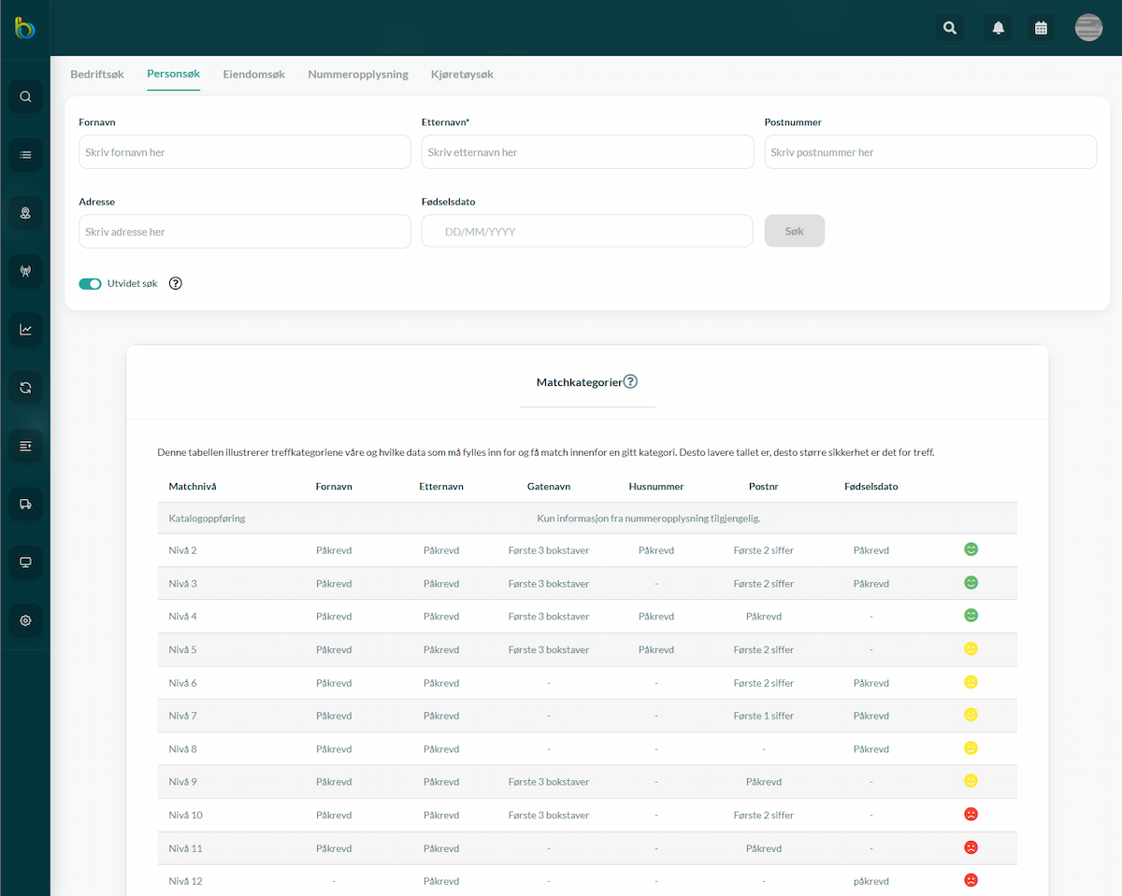Show help for Utvidet søk
This screenshot has height=896, width=1122.
175,283
